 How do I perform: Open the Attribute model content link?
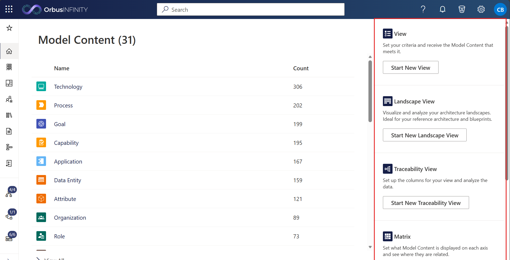point(65,199)
